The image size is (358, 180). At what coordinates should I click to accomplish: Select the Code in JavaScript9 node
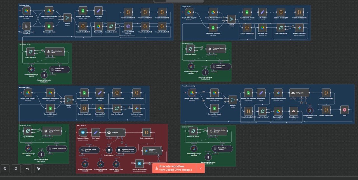[x=137, y=92]
